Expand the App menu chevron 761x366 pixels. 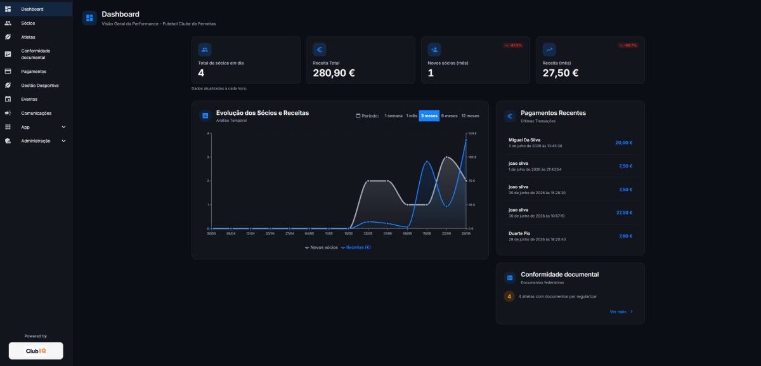63,127
